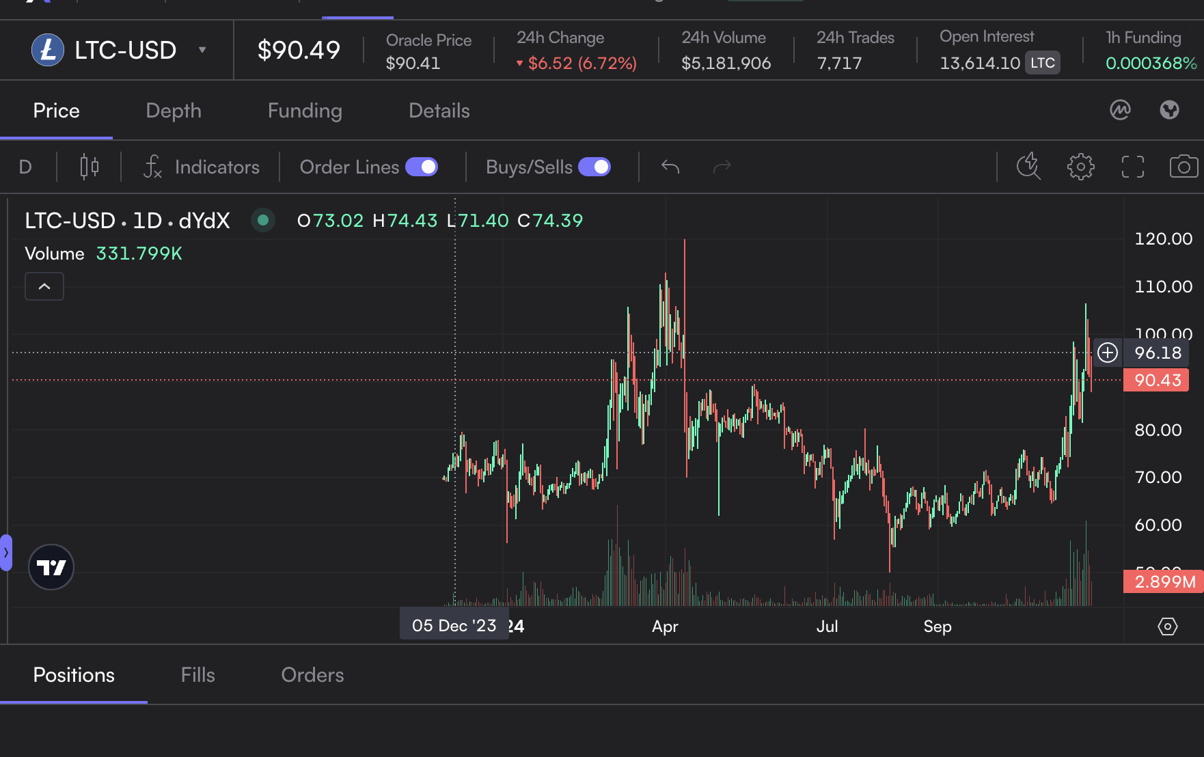Viewport: 1204px width, 757px height.
Task: Undo the last chart action
Action: (670, 167)
